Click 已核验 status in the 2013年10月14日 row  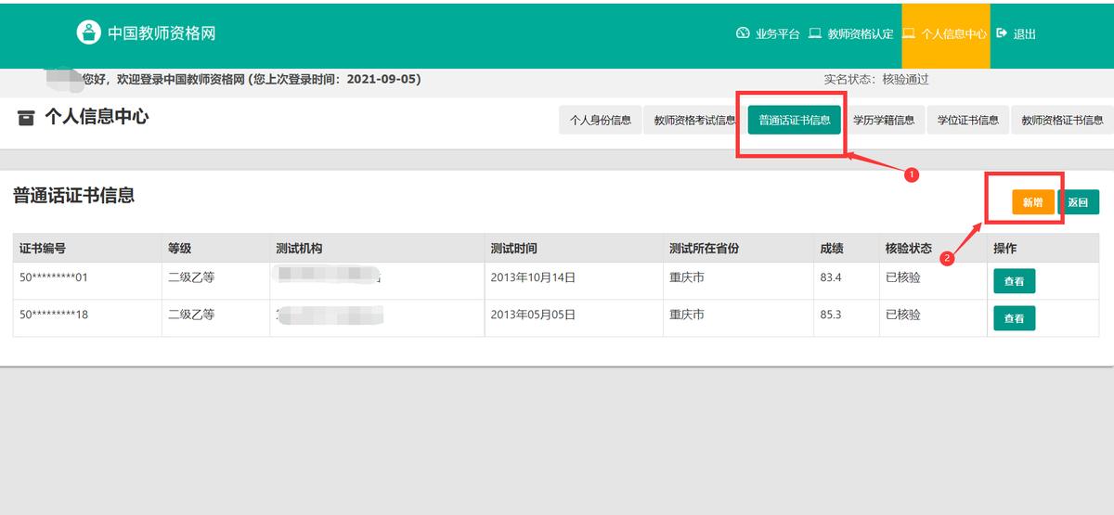(x=903, y=277)
